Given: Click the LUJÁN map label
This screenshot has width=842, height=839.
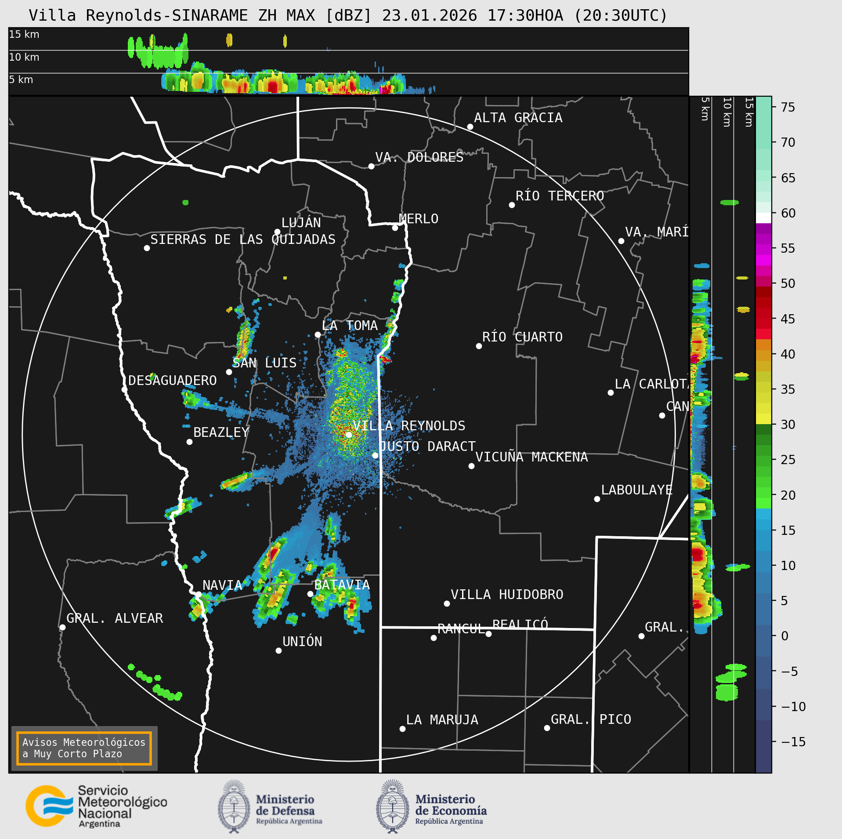Looking at the screenshot, I should (301, 222).
